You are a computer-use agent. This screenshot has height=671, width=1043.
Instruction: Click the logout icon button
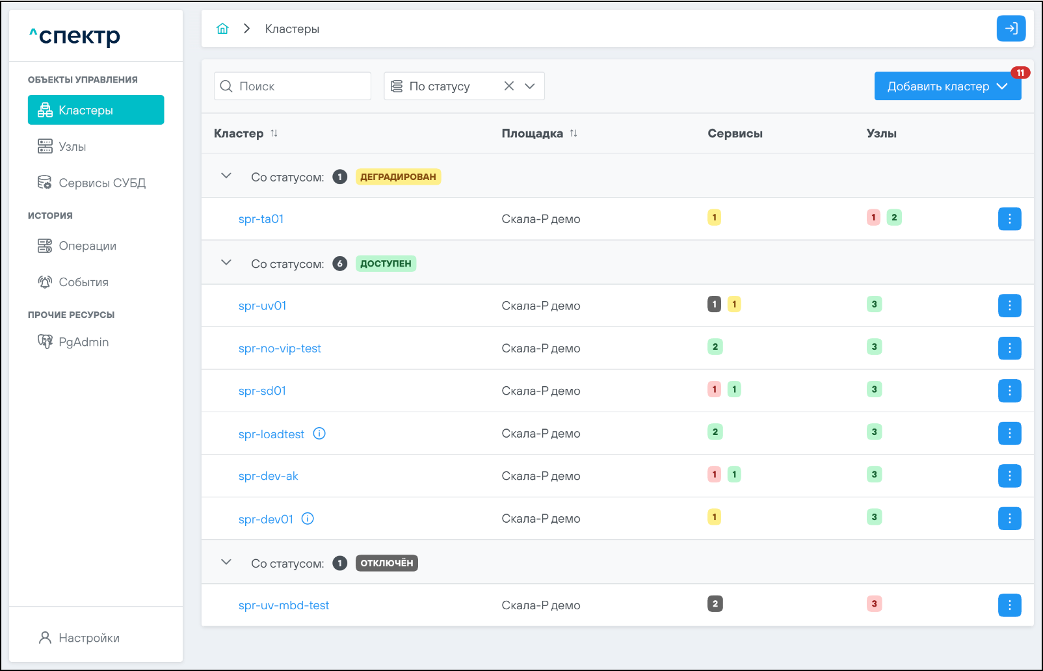coord(1010,29)
